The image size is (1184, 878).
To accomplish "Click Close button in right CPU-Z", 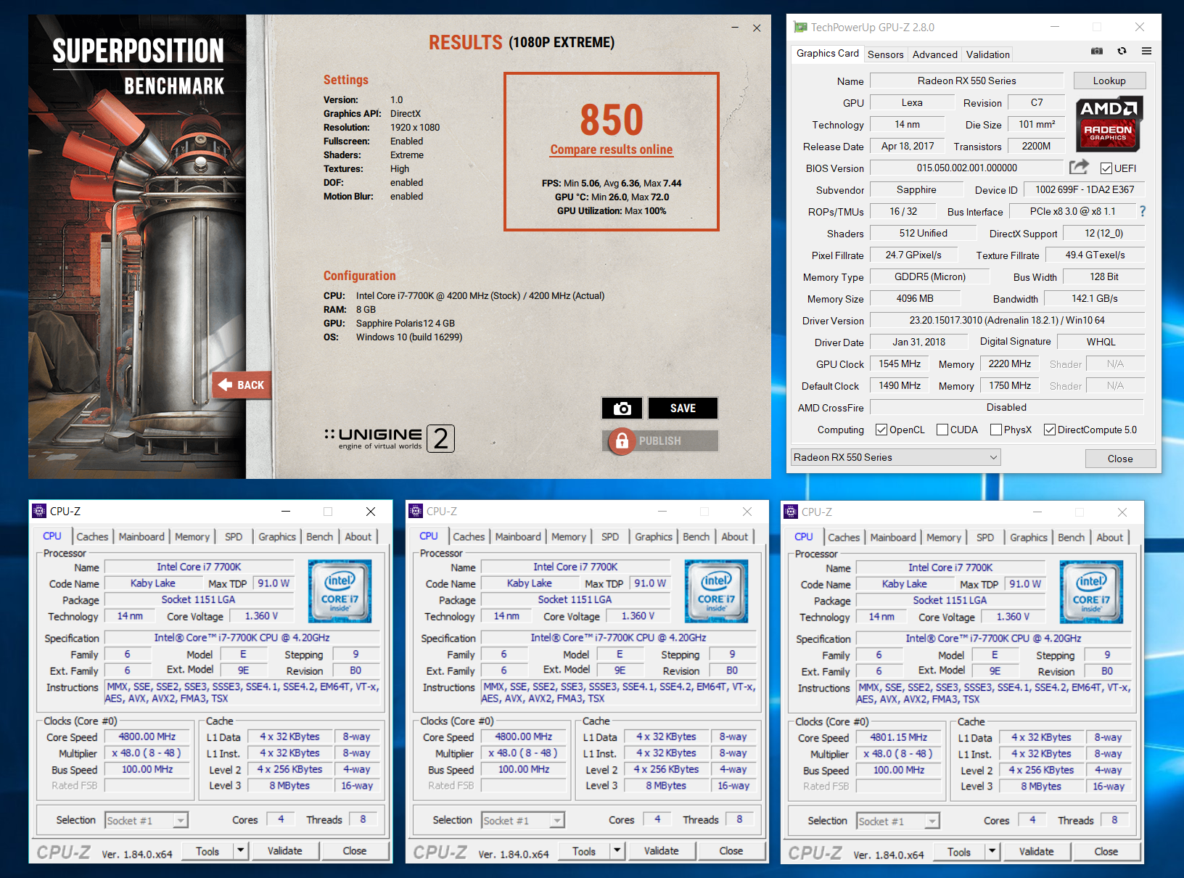I will (x=1106, y=852).
